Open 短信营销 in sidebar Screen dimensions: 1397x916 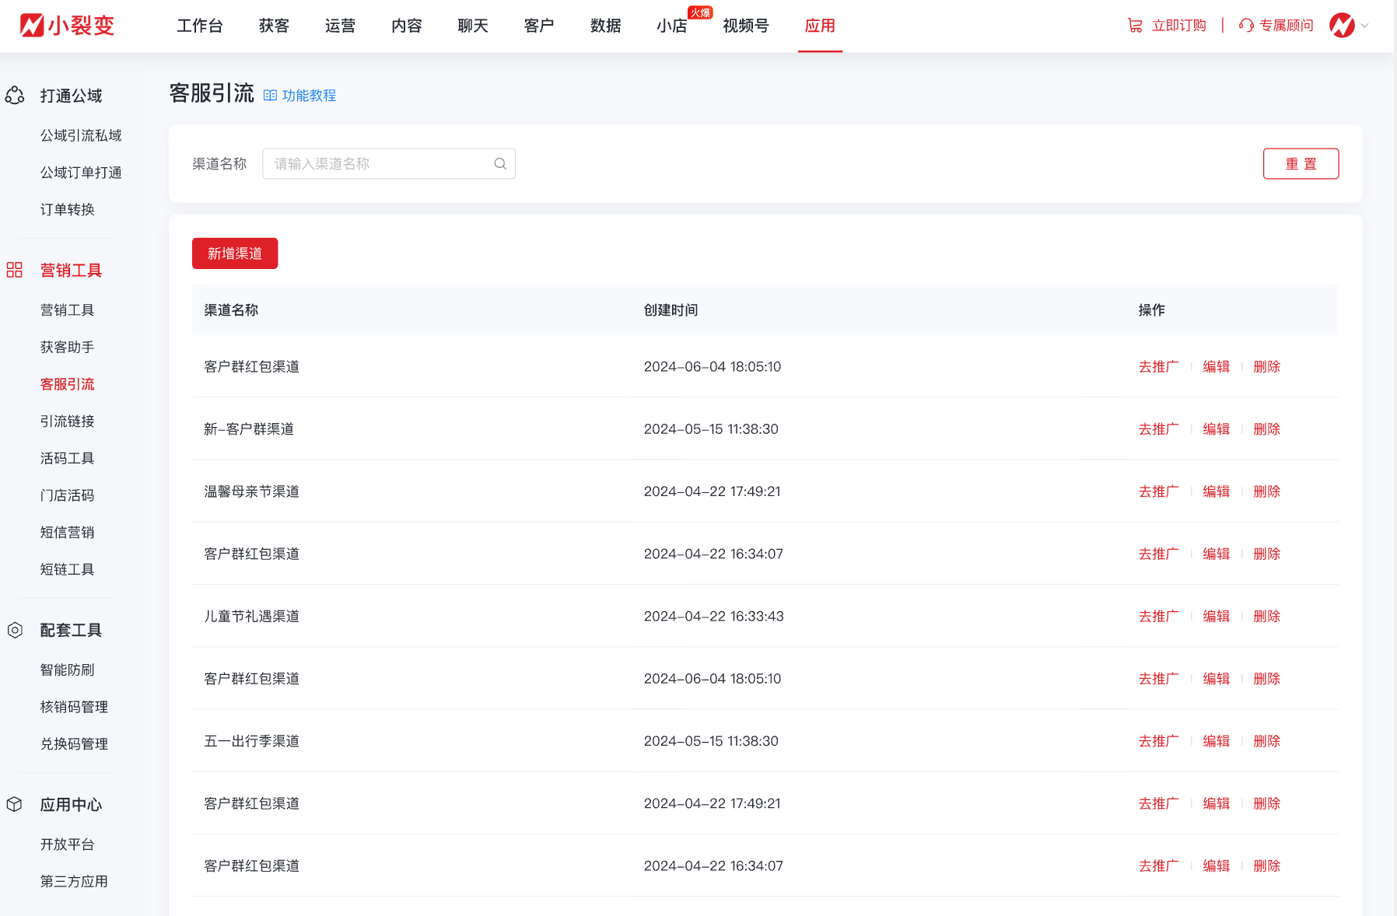pyautogui.click(x=68, y=533)
